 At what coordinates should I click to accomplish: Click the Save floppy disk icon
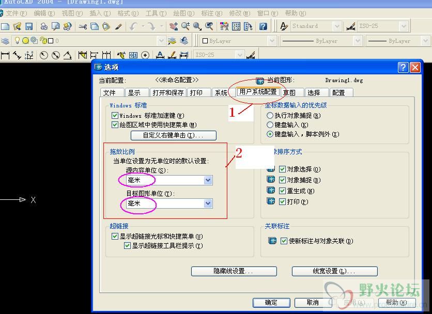[x=29, y=26]
